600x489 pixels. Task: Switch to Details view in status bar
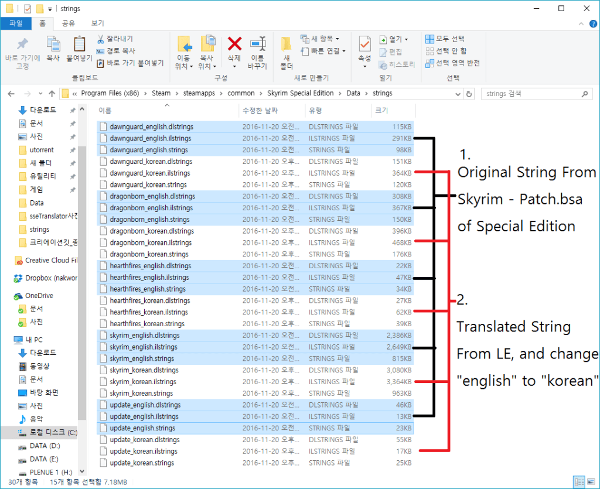[x=579, y=481]
